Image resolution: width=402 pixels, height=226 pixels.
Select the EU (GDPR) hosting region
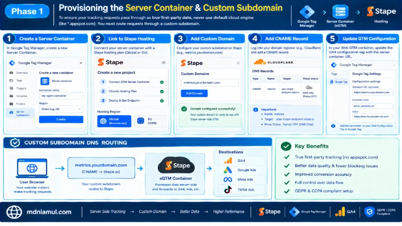(150, 121)
